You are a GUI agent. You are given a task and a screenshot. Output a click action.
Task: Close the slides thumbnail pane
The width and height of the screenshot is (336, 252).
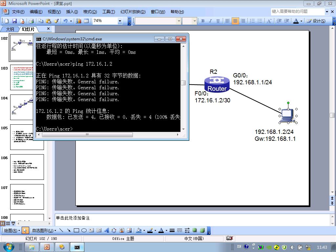tap(49, 29)
